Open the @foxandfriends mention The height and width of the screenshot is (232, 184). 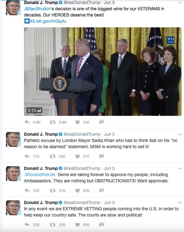40,175
